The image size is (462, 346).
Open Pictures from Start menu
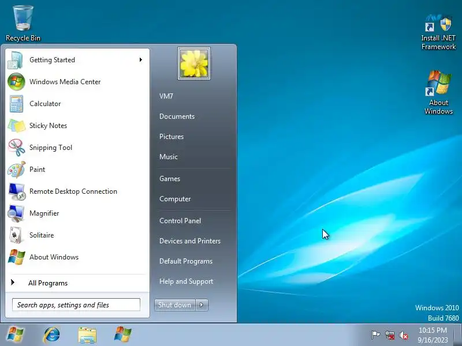coord(172,137)
